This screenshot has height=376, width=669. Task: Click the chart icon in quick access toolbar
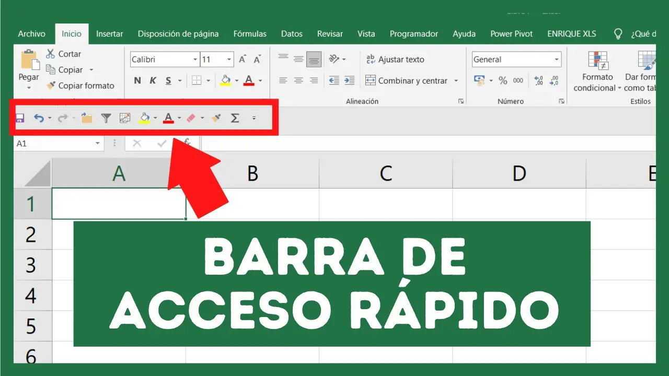point(125,118)
